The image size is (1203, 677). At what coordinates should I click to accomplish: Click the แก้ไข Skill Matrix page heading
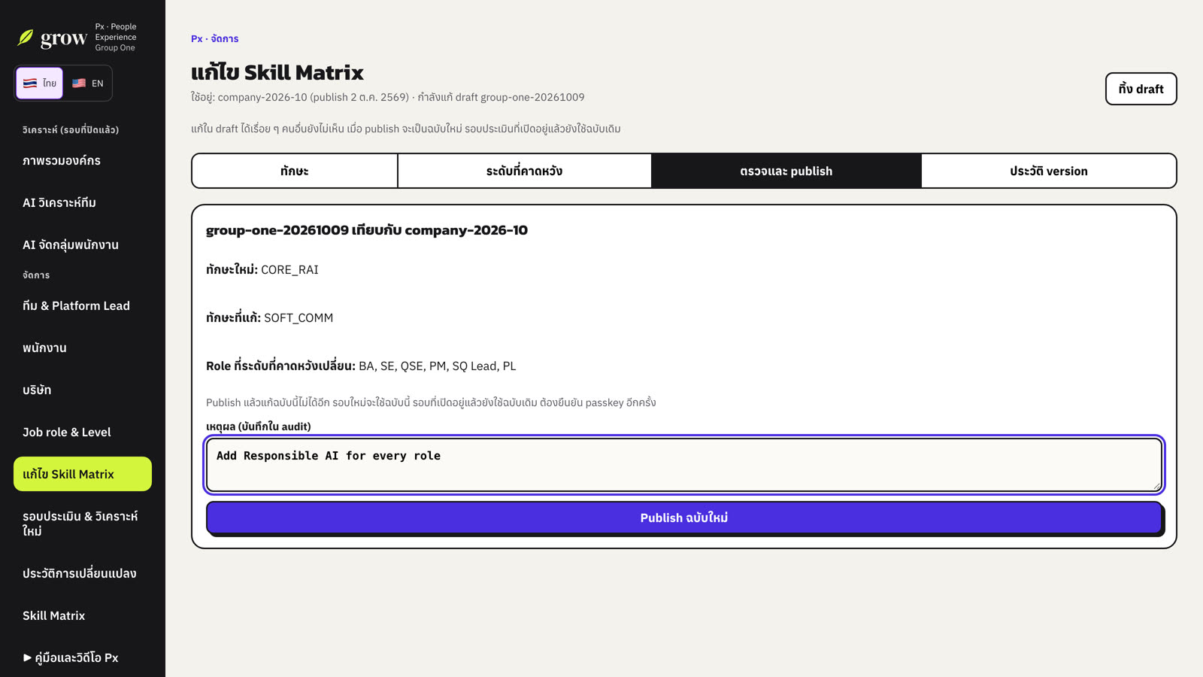point(277,72)
